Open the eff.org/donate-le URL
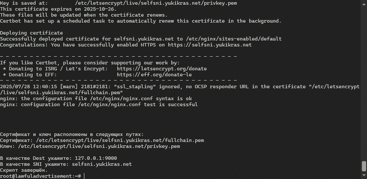The height and width of the screenshot is (179, 367). 154,75
